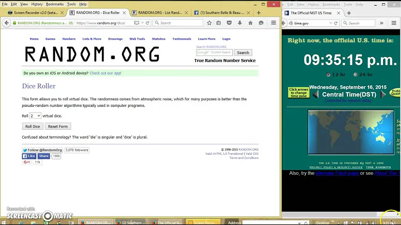The image size is (401, 225).
Task: Click the Reset Form button
Action: click(58, 126)
